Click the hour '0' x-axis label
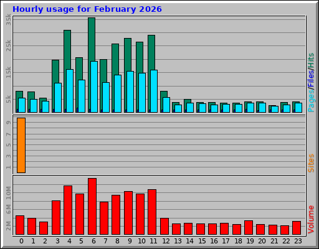Screen dimensions: 319x249 pyautogui.click(x=21, y=241)
